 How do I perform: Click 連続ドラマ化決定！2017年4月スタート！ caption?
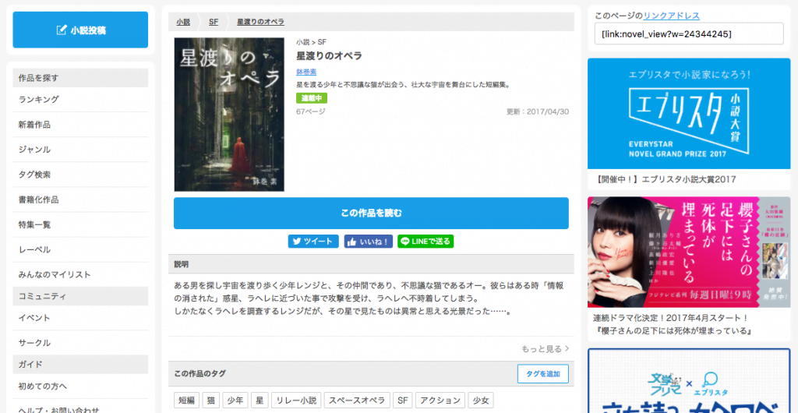(x=670, y=318)
